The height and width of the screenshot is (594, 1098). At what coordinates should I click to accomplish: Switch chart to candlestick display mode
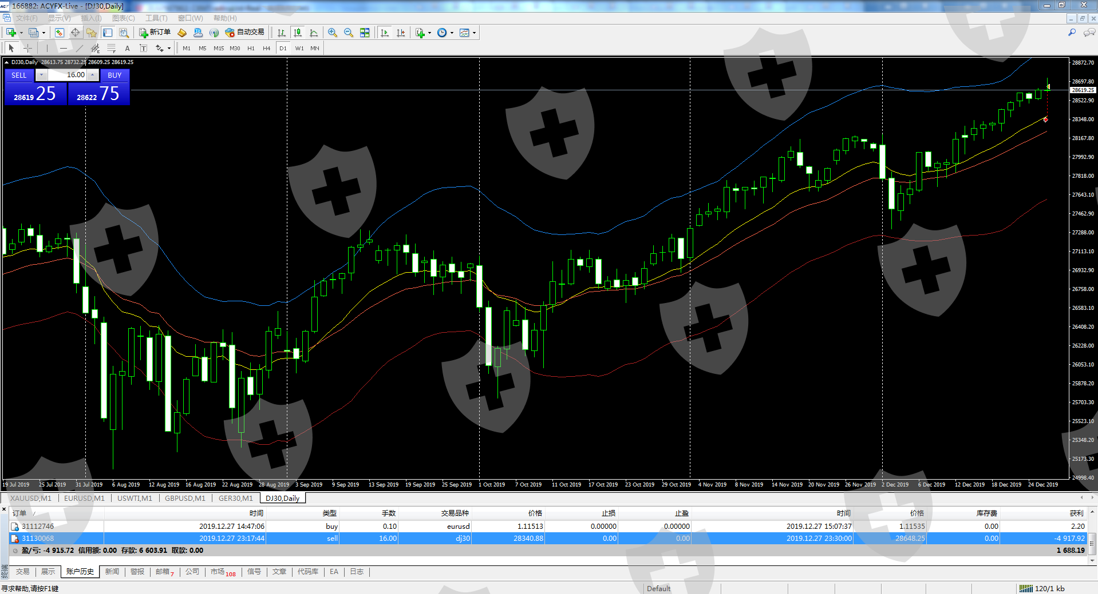[x=298, y=33]
